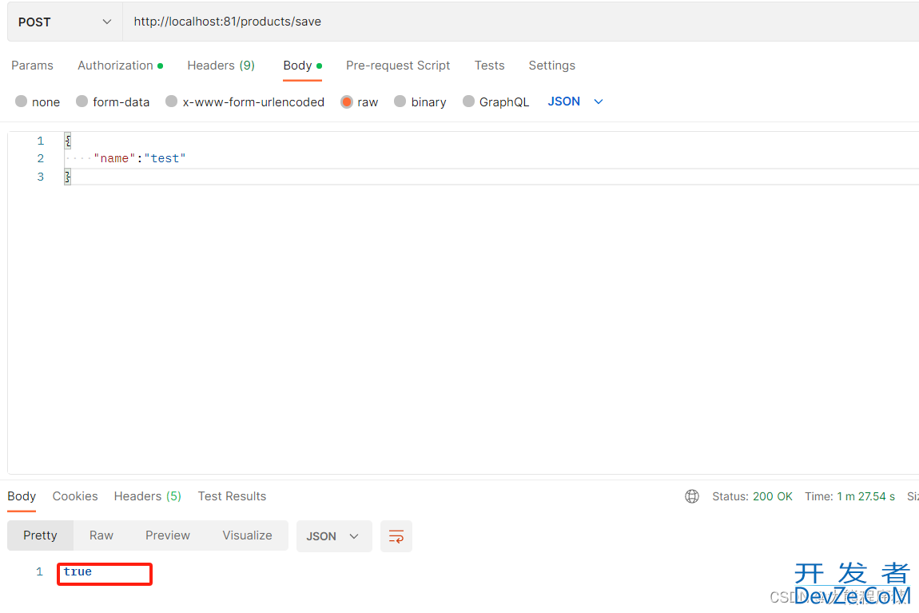Open the POST method dropdown

(65, 22)
